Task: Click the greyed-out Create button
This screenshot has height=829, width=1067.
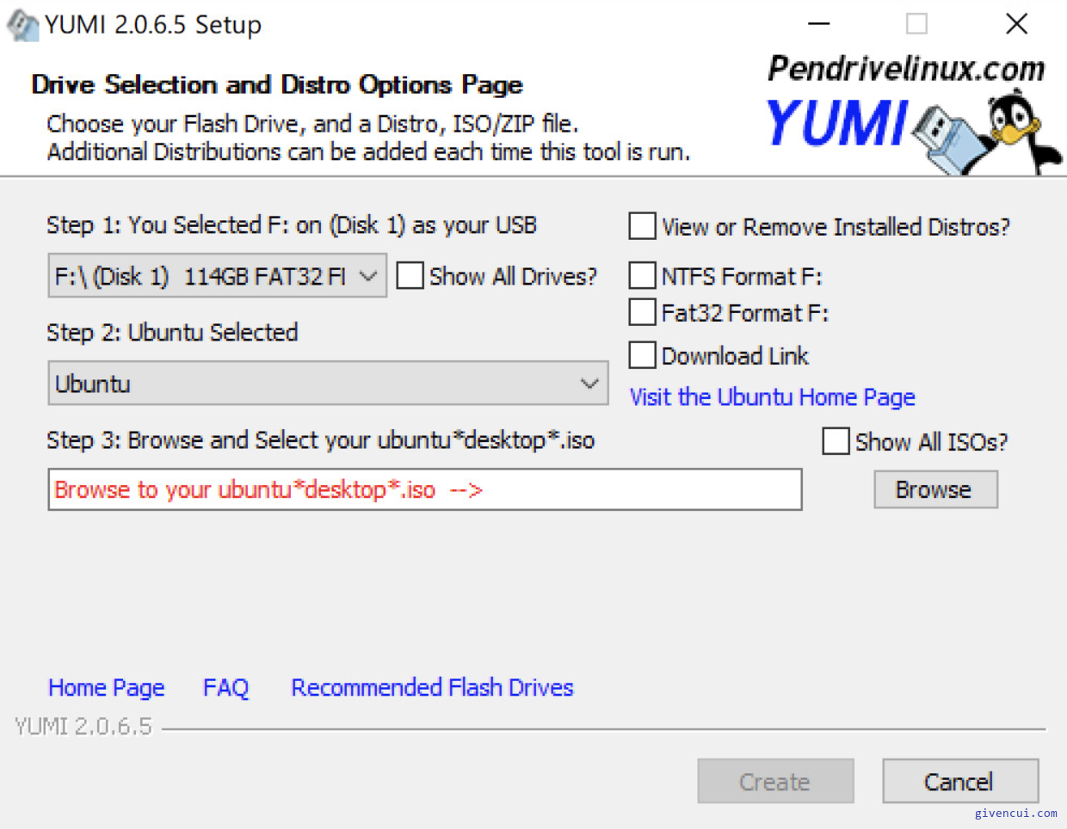Action: click(x=775, y=781)
